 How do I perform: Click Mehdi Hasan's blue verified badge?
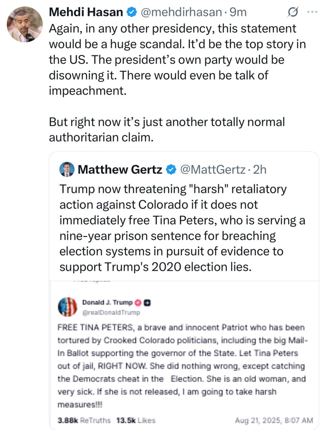coord(131,13)
